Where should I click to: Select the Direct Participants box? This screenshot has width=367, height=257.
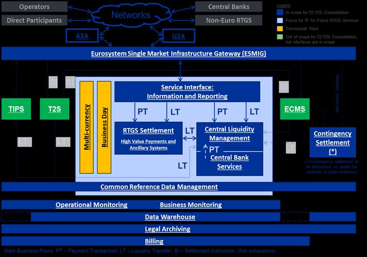tap(34, 20)
